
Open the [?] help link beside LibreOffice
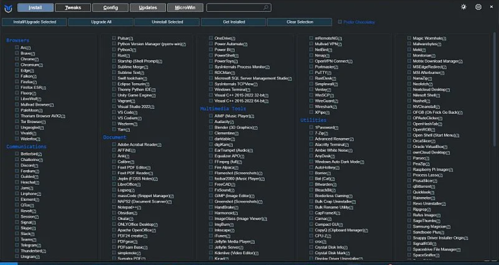click(138, 185)
